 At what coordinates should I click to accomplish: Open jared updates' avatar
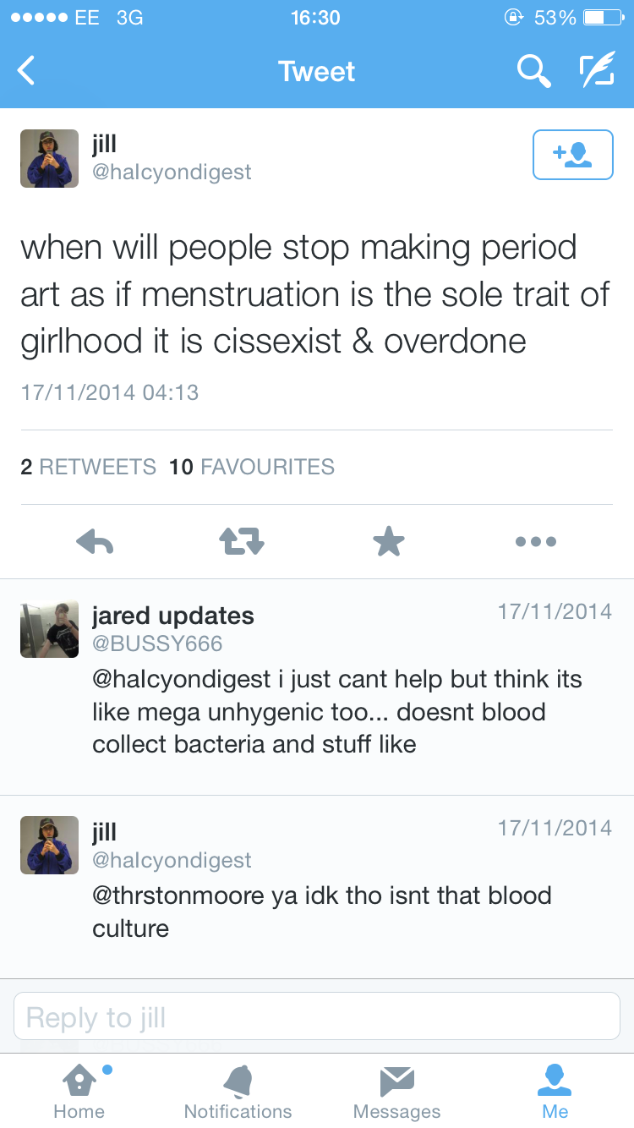point(49,629)
